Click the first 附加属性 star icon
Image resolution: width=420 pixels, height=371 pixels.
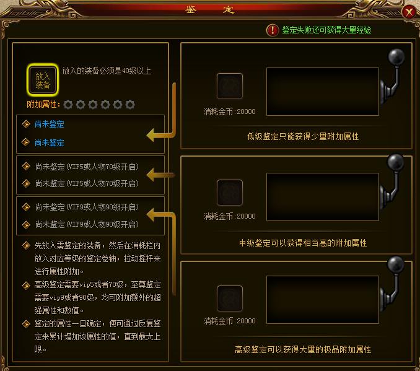[68, 105]
